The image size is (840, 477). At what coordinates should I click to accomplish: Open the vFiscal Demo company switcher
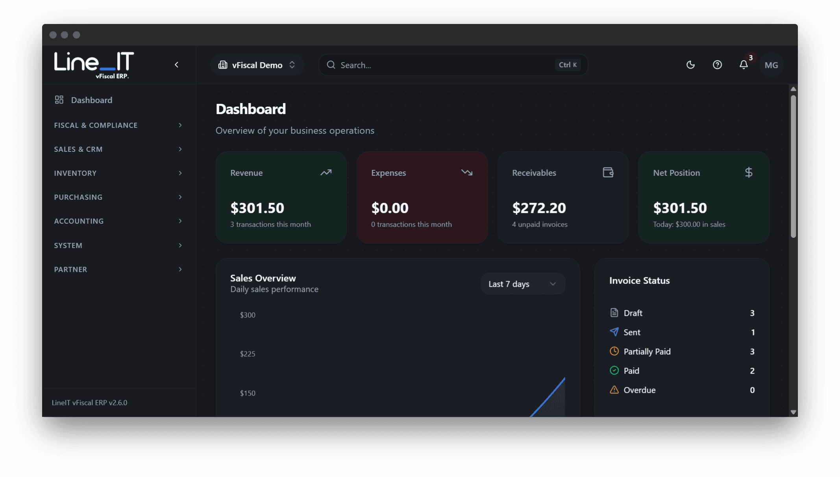tap(257, 64)
